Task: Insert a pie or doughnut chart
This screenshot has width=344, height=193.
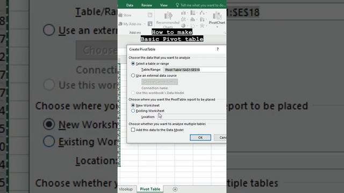Action: (183, 26)
